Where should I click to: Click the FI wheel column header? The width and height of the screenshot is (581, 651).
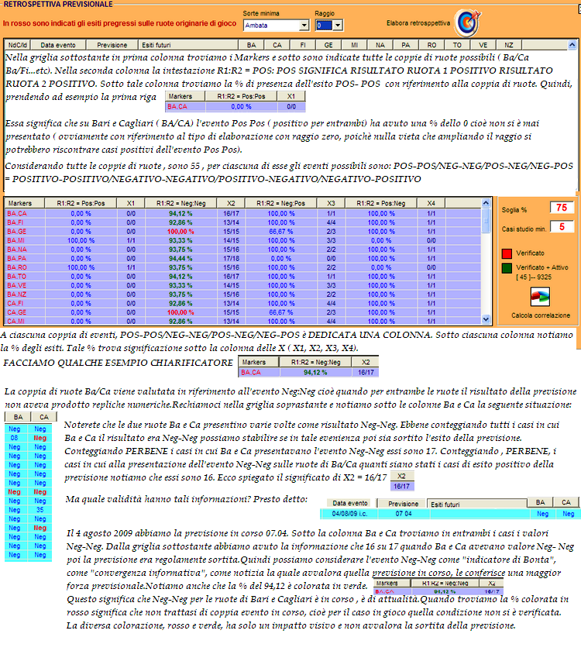303,45
